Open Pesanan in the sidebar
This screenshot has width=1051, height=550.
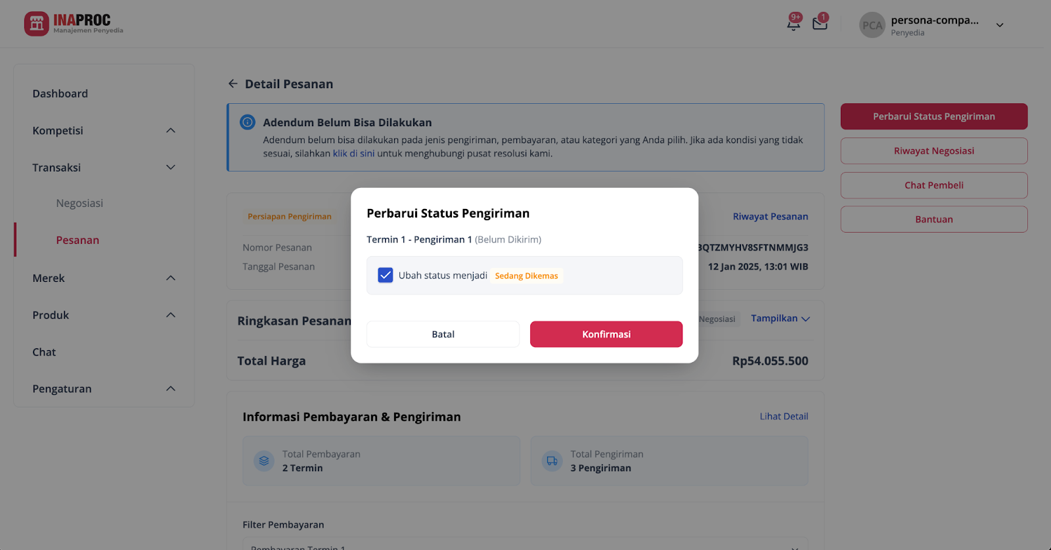coord(78,240)
